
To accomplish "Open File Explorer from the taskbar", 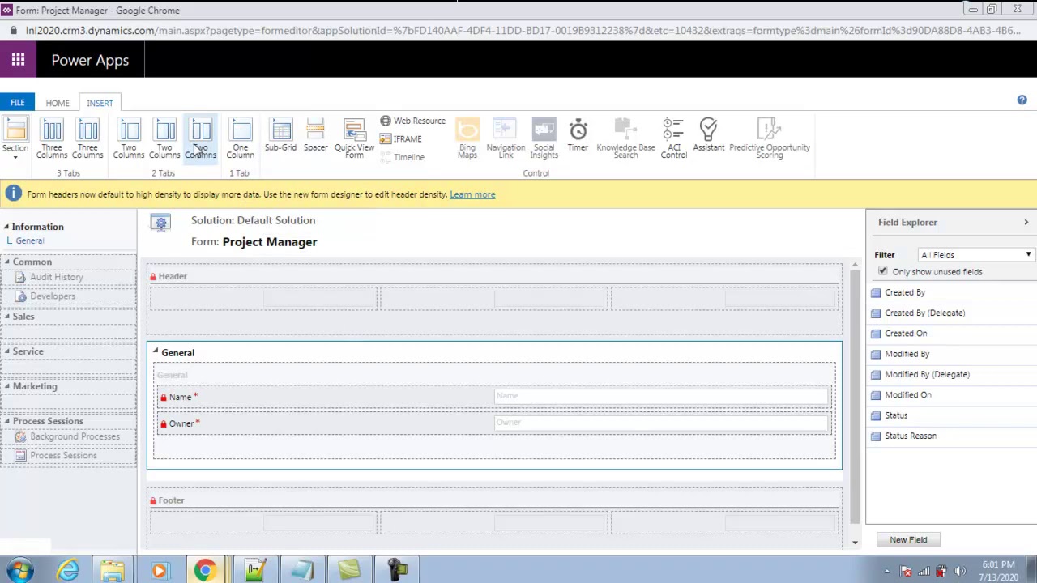I will [112, 571].
